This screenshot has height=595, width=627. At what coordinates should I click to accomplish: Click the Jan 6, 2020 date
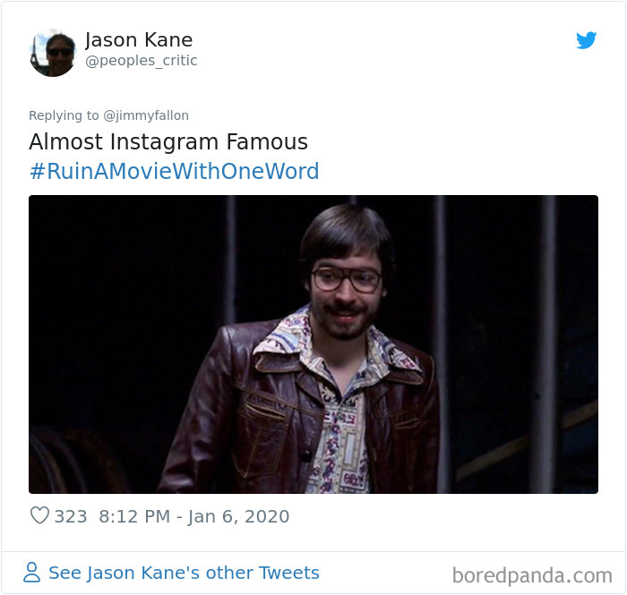tap(239, 516)
